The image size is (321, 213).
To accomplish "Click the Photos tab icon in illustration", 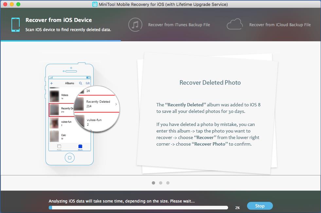I will (x=59, y=147).
